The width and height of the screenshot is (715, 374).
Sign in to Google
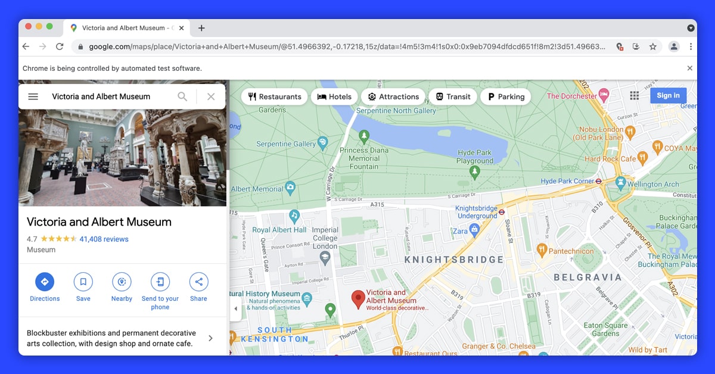pos(668,95)
